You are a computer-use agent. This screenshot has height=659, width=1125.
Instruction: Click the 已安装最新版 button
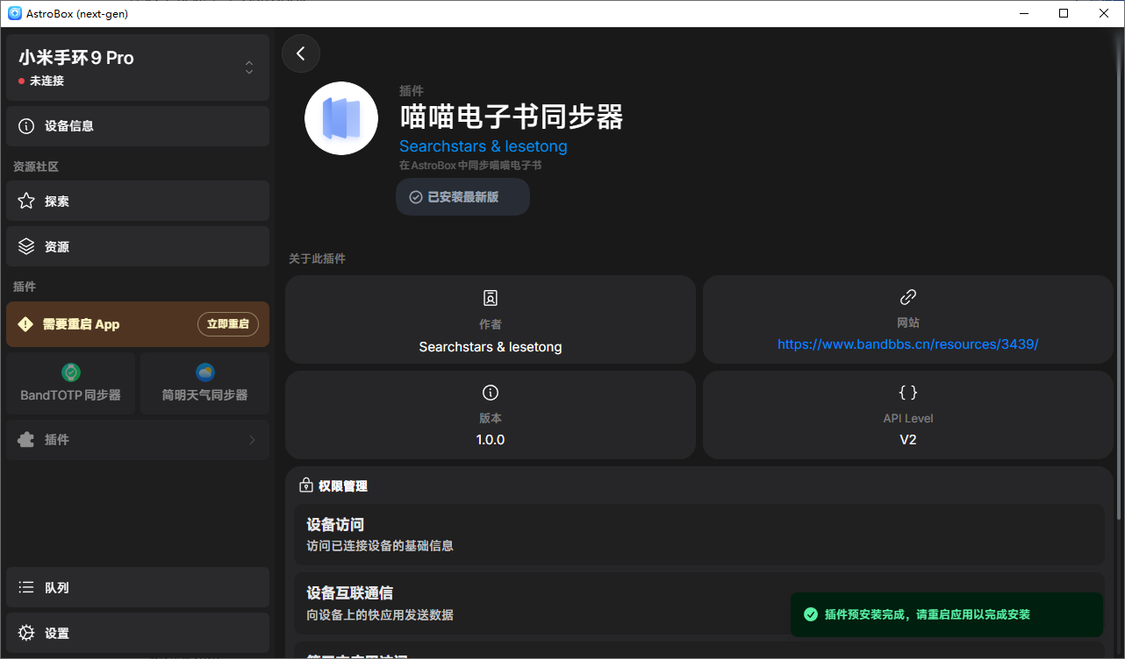coord(462,197)
